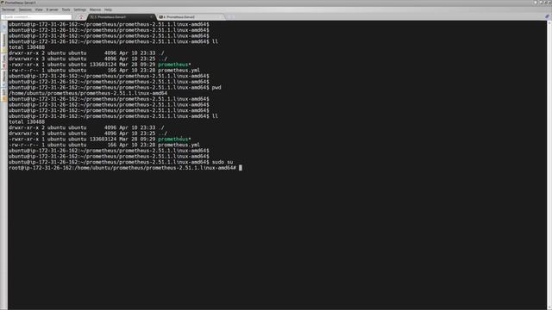Open the Sftp sidebar tab
This screenshot has height=310, width=552.
3,95
